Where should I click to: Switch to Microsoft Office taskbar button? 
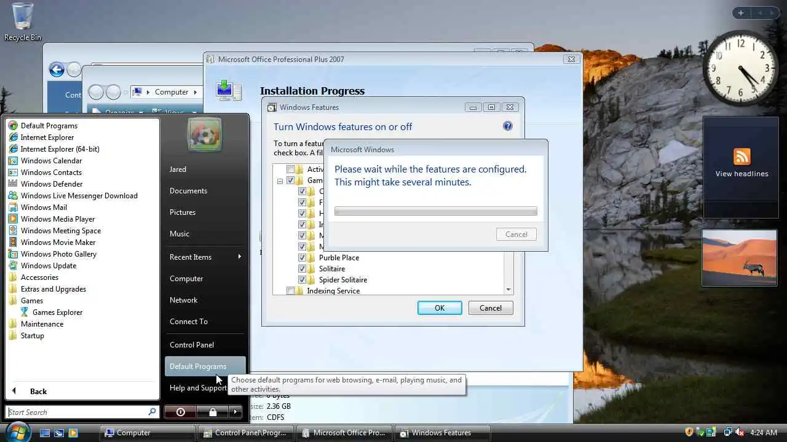click(x=344, y=433)
